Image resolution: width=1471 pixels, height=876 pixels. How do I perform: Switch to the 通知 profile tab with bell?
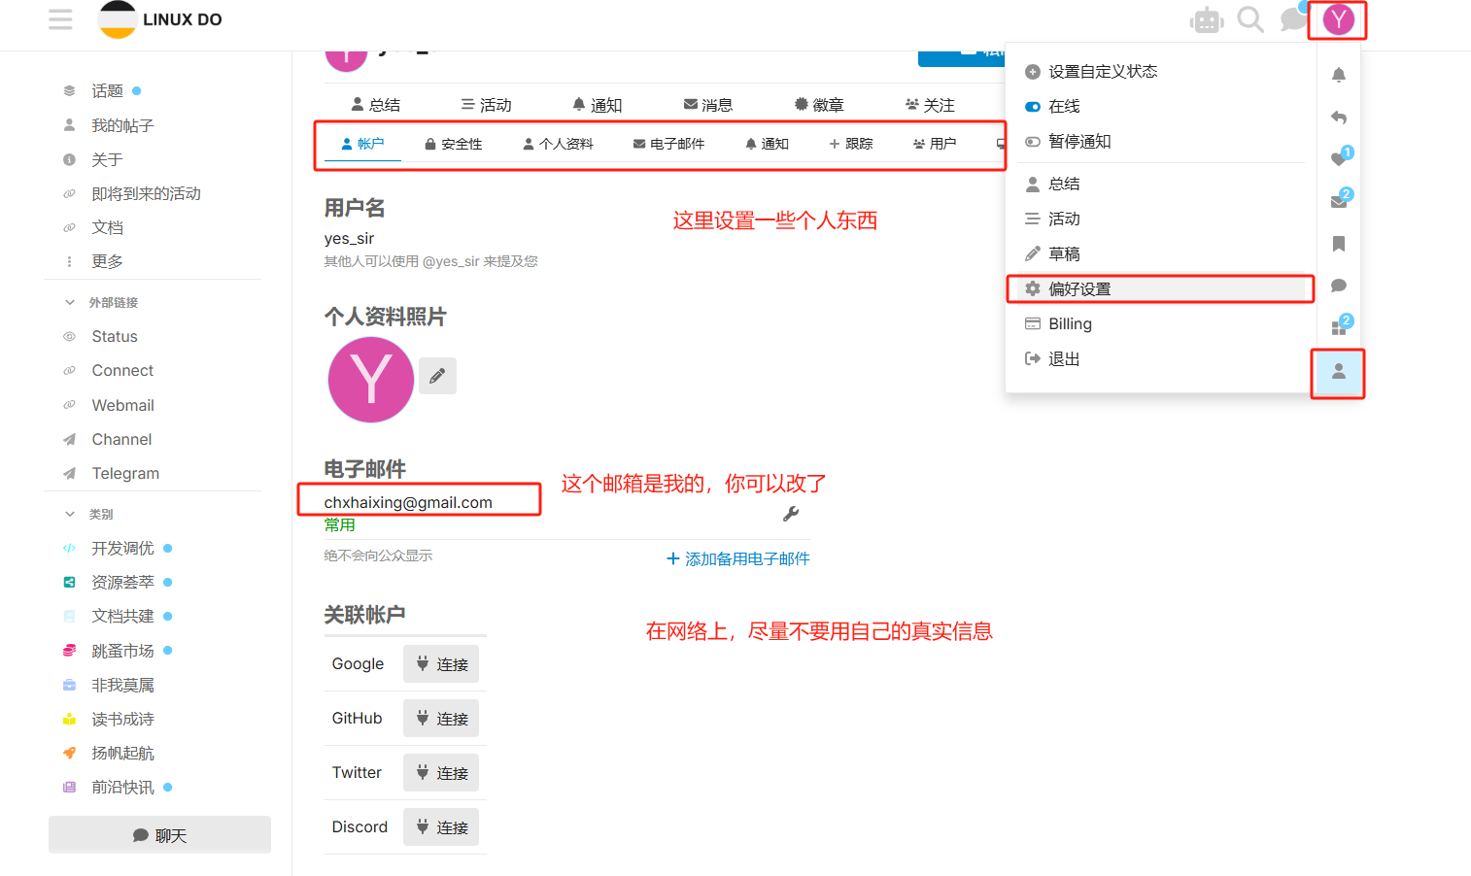pyautogui.click(x=597, y=105)
